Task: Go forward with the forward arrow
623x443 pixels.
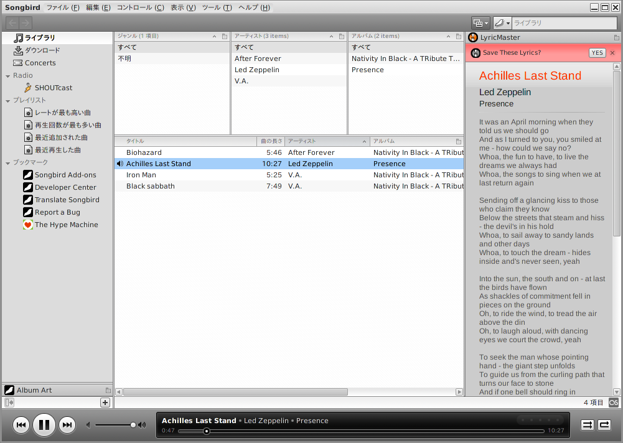Action: click(26, 23)
